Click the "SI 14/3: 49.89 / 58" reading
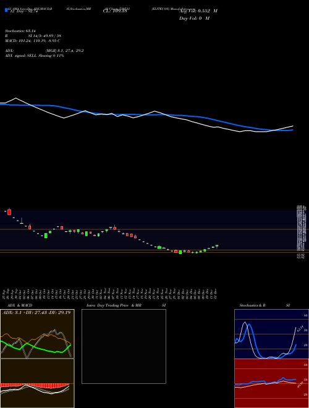 44,36
